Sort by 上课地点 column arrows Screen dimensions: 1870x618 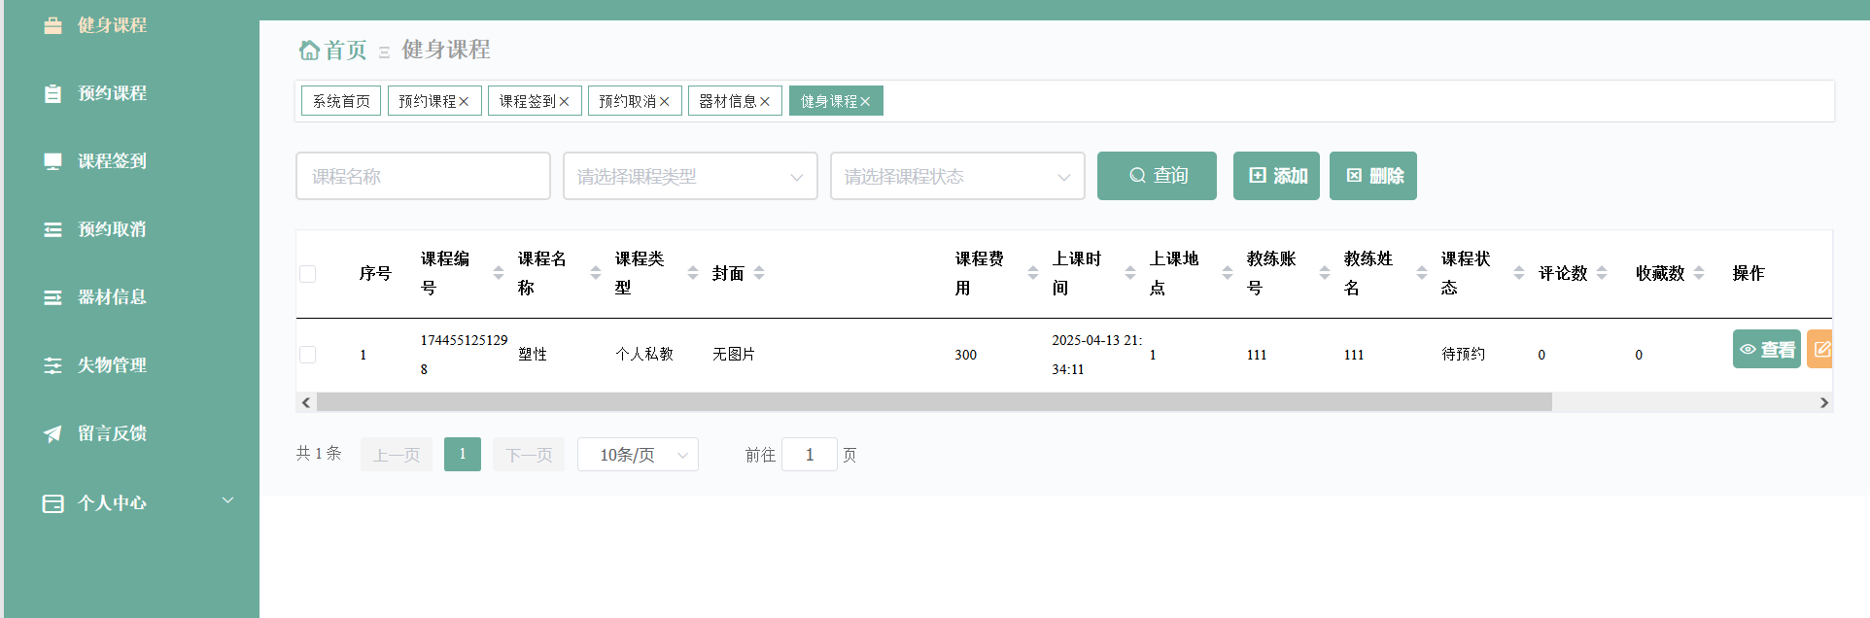1228,273
